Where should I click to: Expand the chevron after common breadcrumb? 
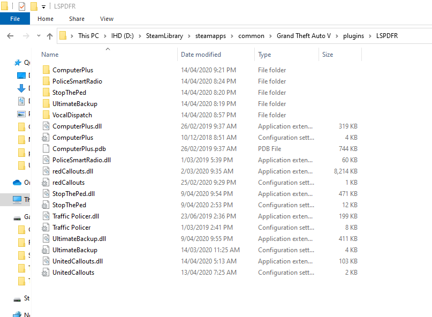coord(270,36)
